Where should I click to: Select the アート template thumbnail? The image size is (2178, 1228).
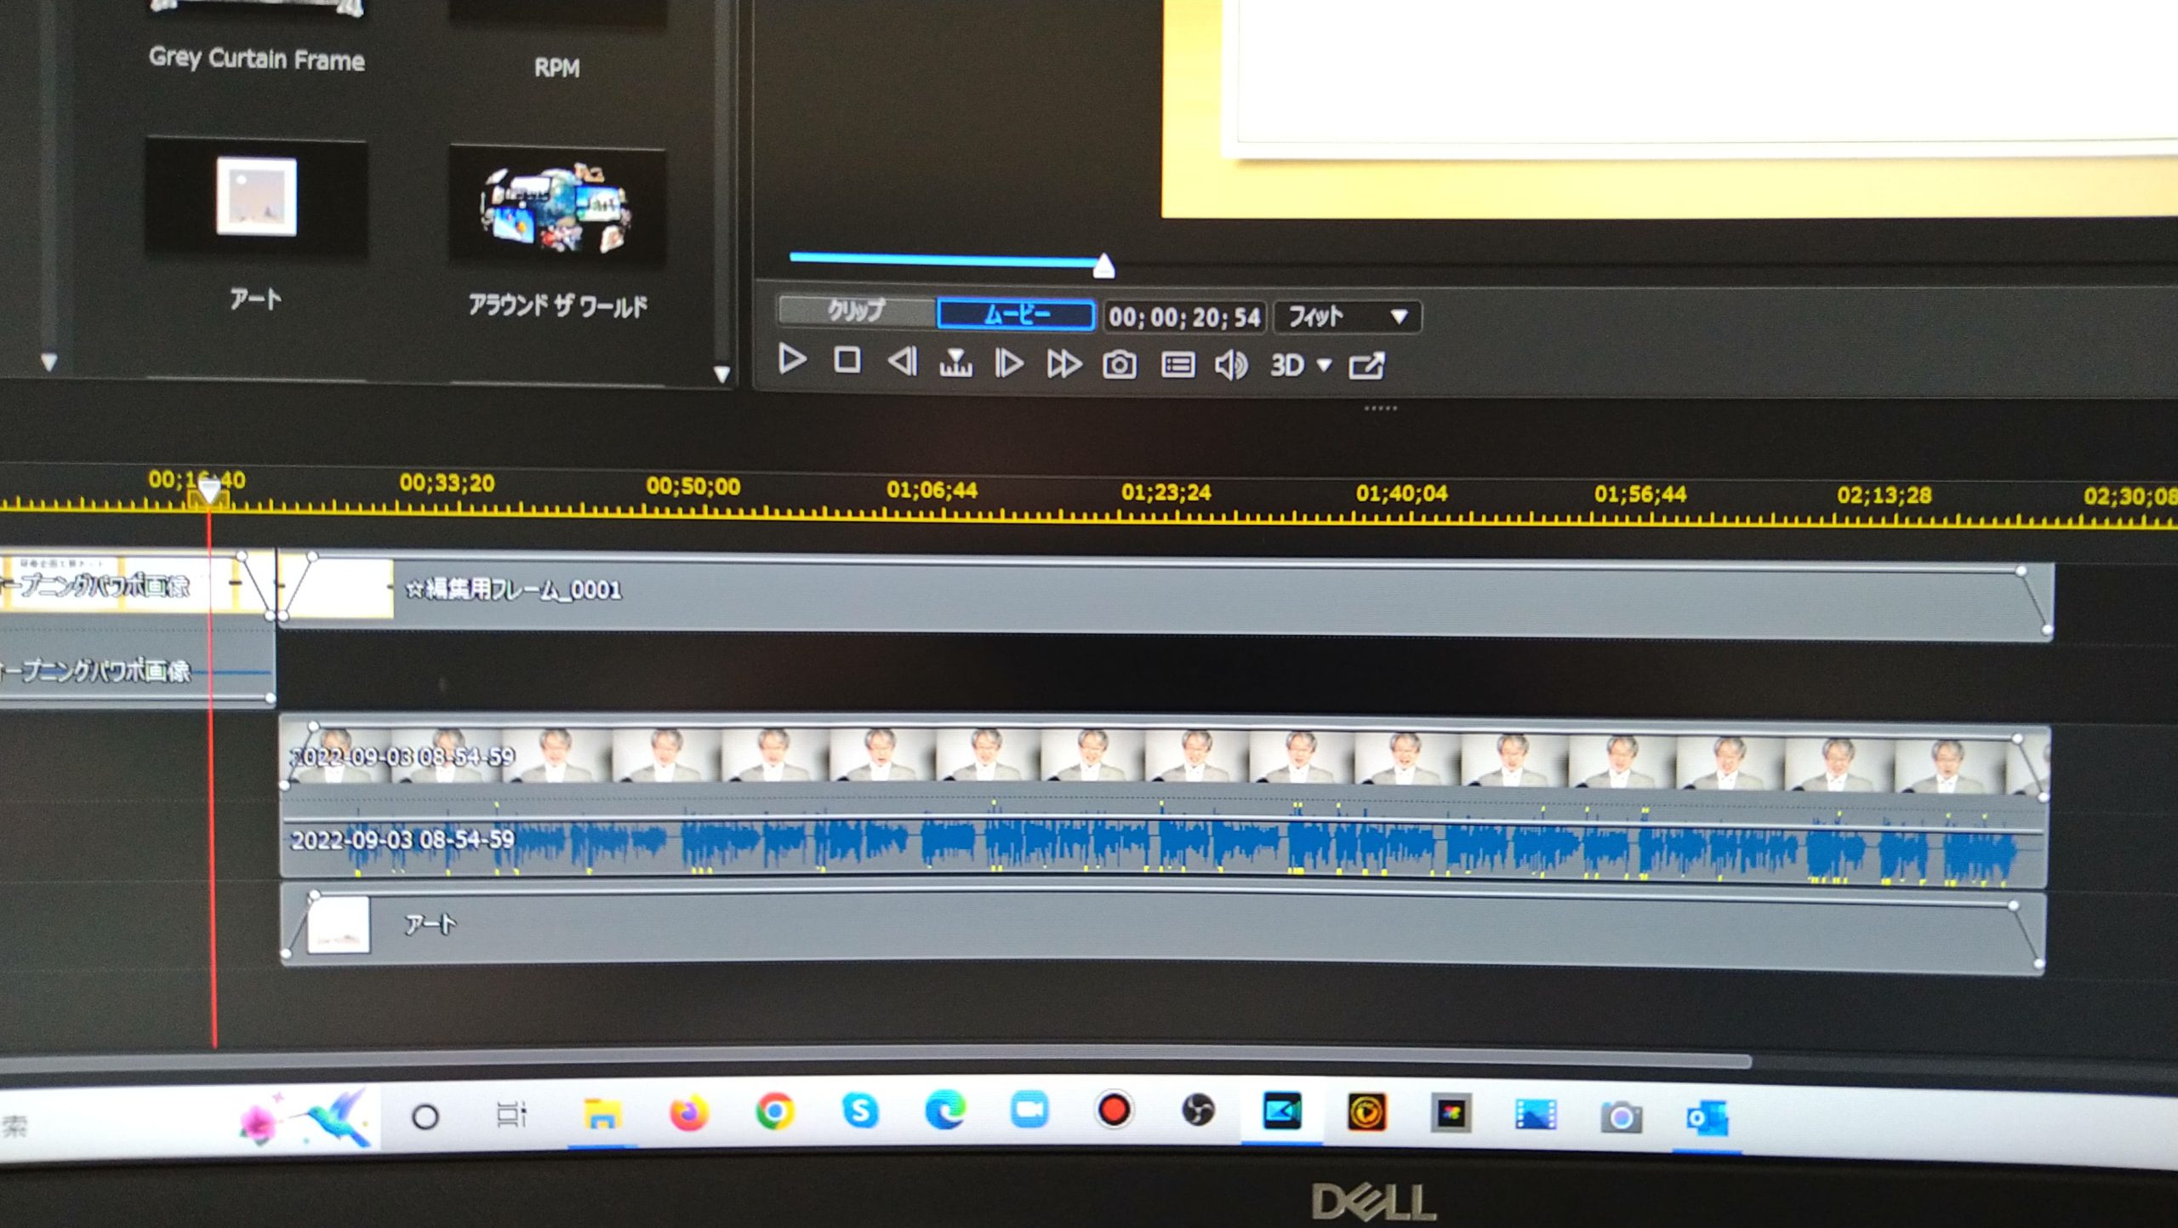[x=256, y=197]
